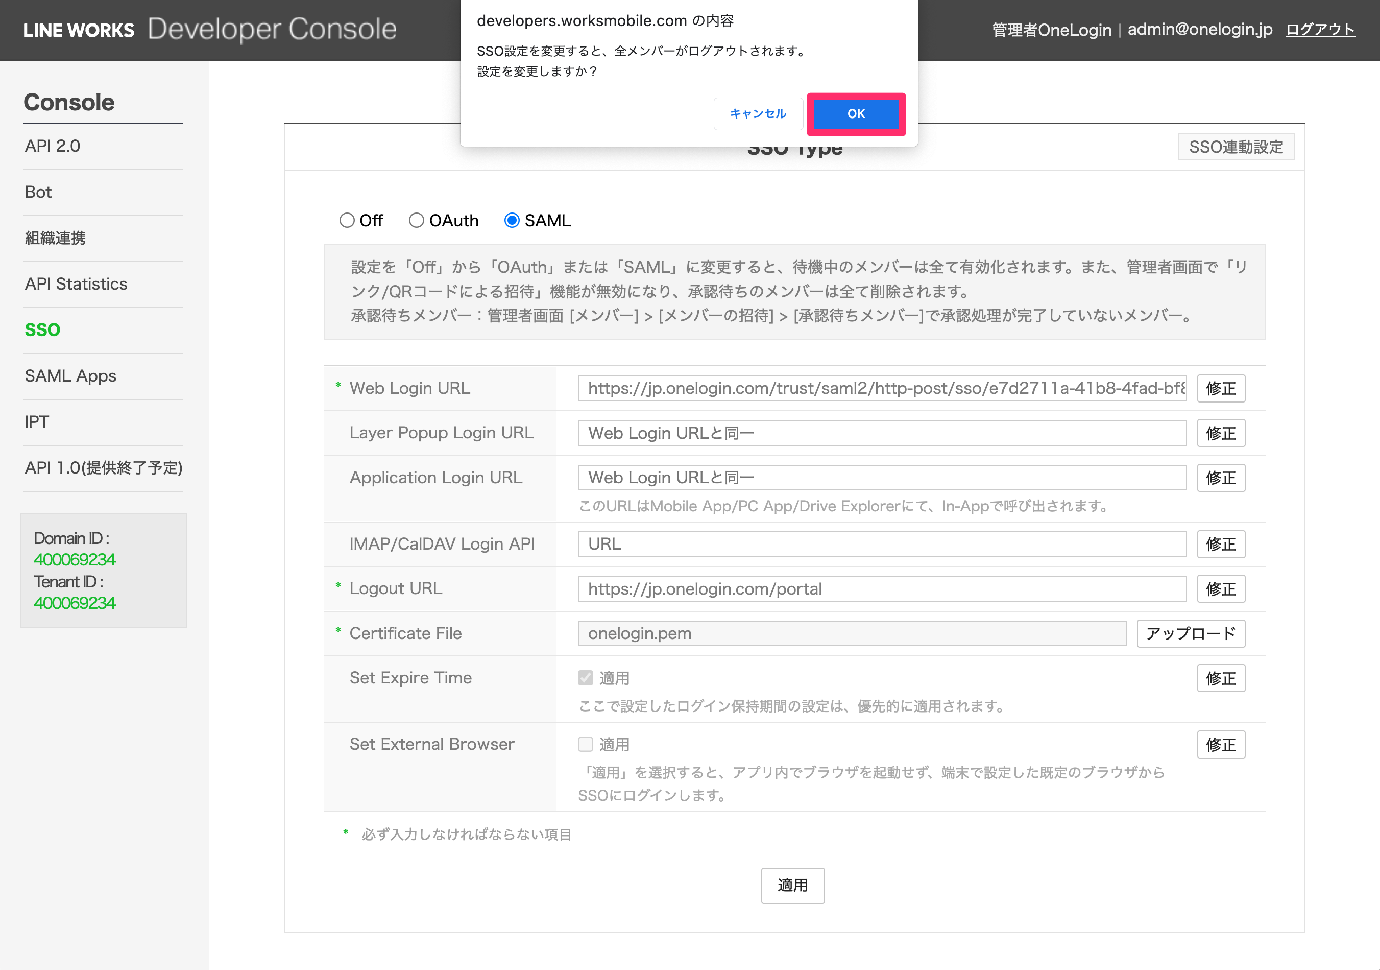Click アップロード for the Certificate File
The width and height of the screenshot is (1380, 970).
1191,633
